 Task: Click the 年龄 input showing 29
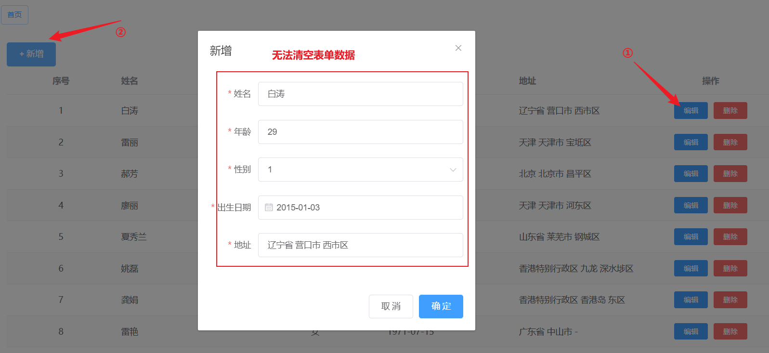click(x=360, y=132)
